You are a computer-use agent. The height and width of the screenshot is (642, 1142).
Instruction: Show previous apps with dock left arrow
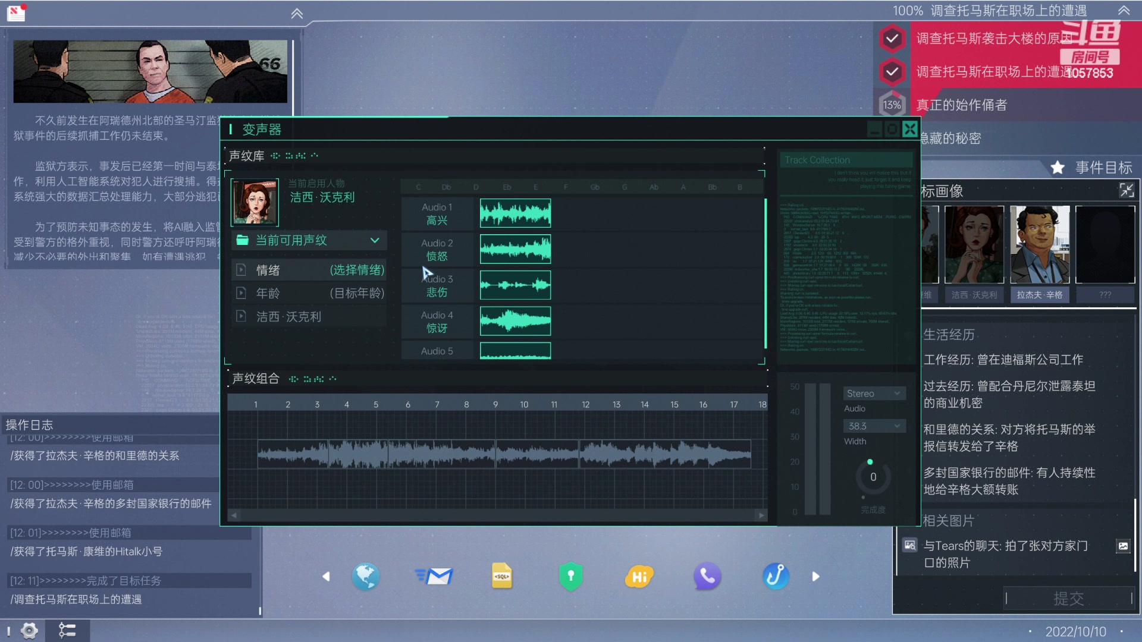click(x=326, y=576)
